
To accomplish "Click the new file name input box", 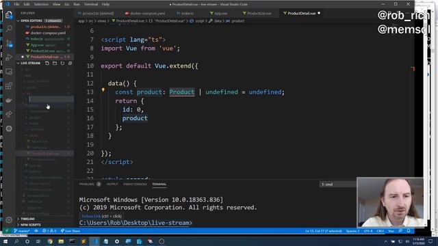I will 51,99.
